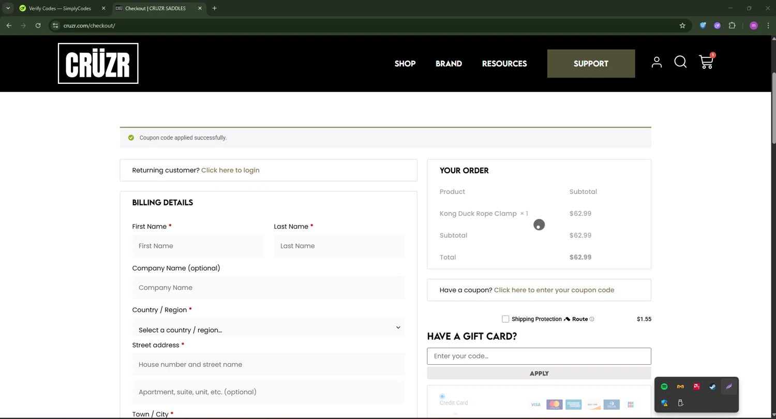Focus the Last Name field
Screen dimensions: 776x419
click(339, 246)
